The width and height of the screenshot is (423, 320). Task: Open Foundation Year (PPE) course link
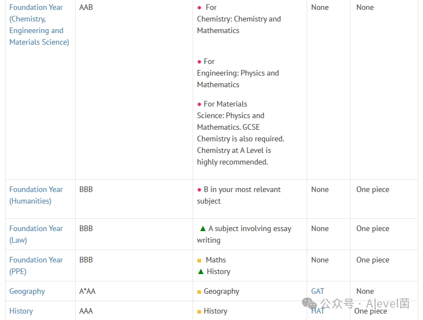pos(36,265)
